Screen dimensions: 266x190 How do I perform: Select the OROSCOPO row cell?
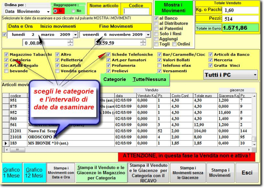[71, 137]
